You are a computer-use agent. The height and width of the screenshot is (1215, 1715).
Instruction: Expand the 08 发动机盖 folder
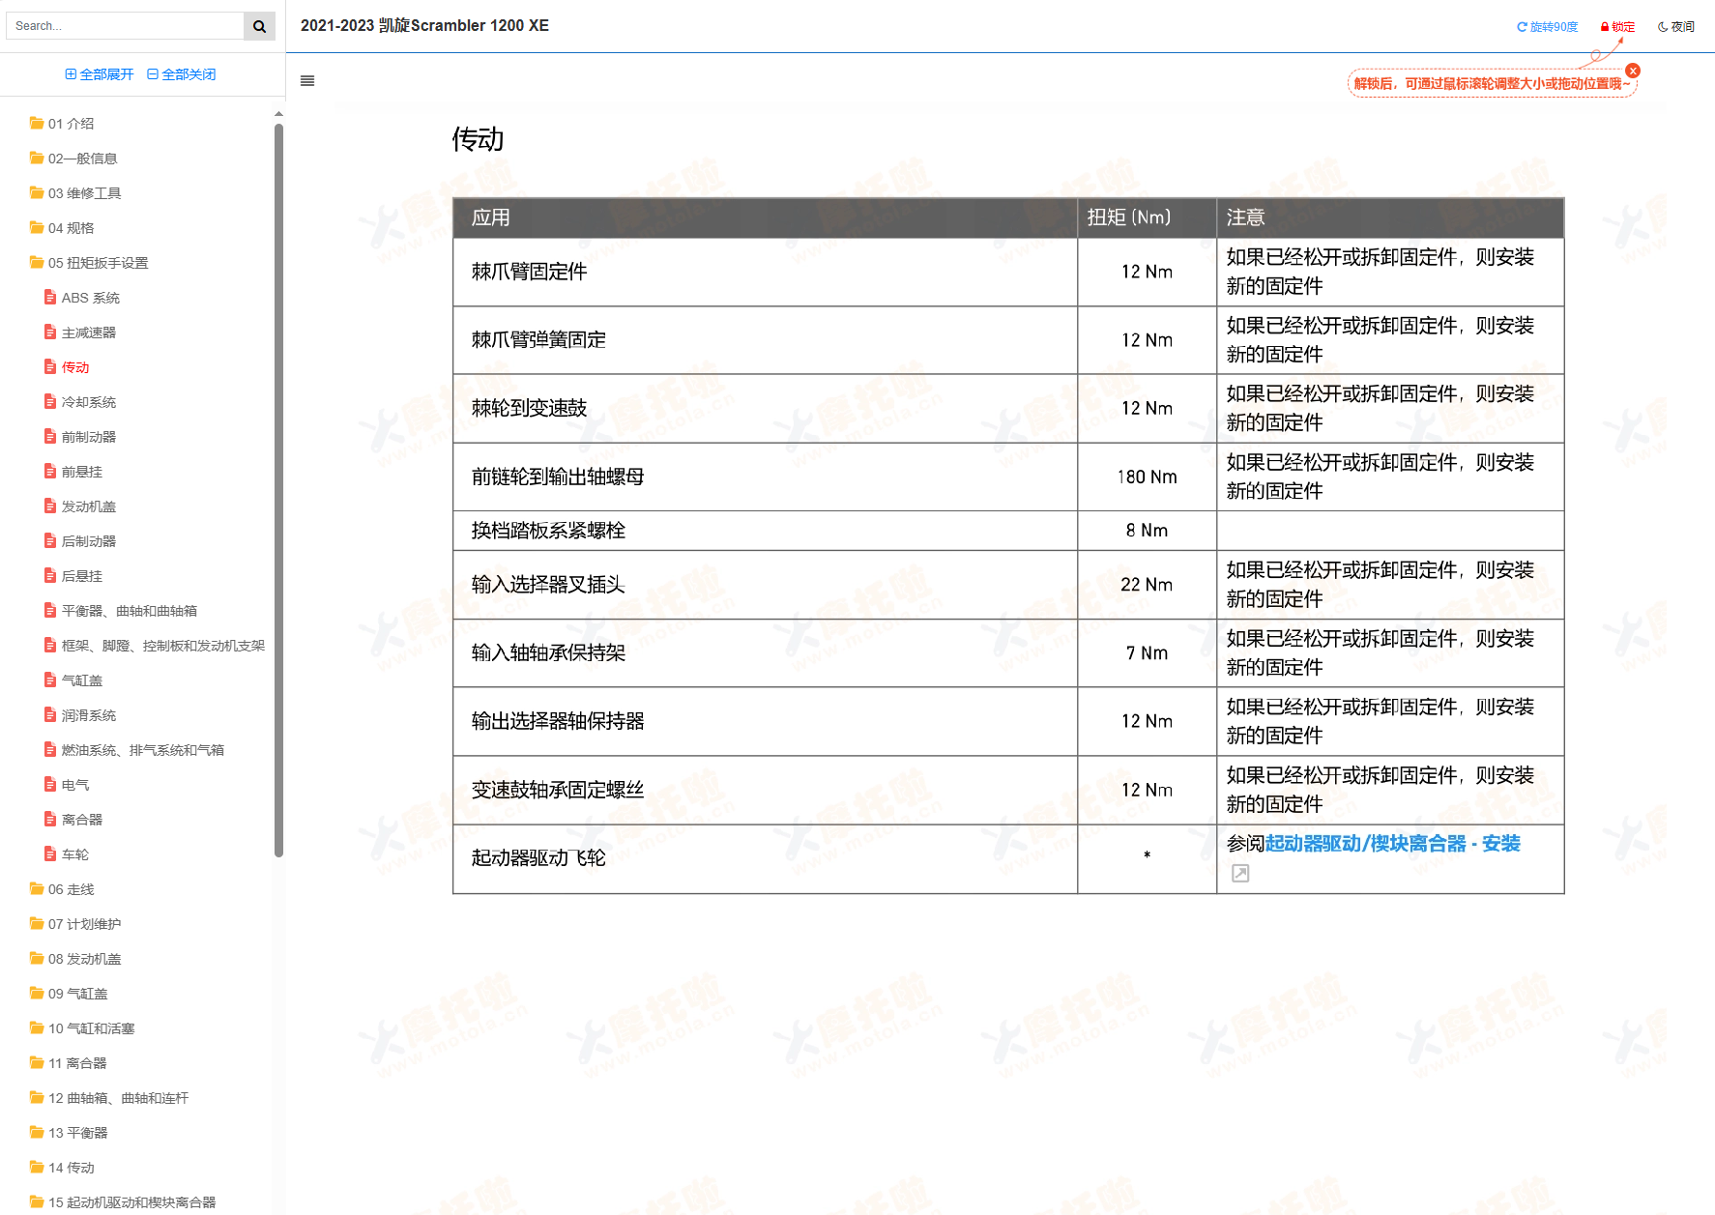coord(75,959)
